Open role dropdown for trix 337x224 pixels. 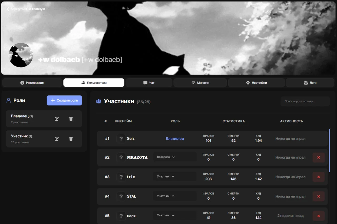[175, 176]
